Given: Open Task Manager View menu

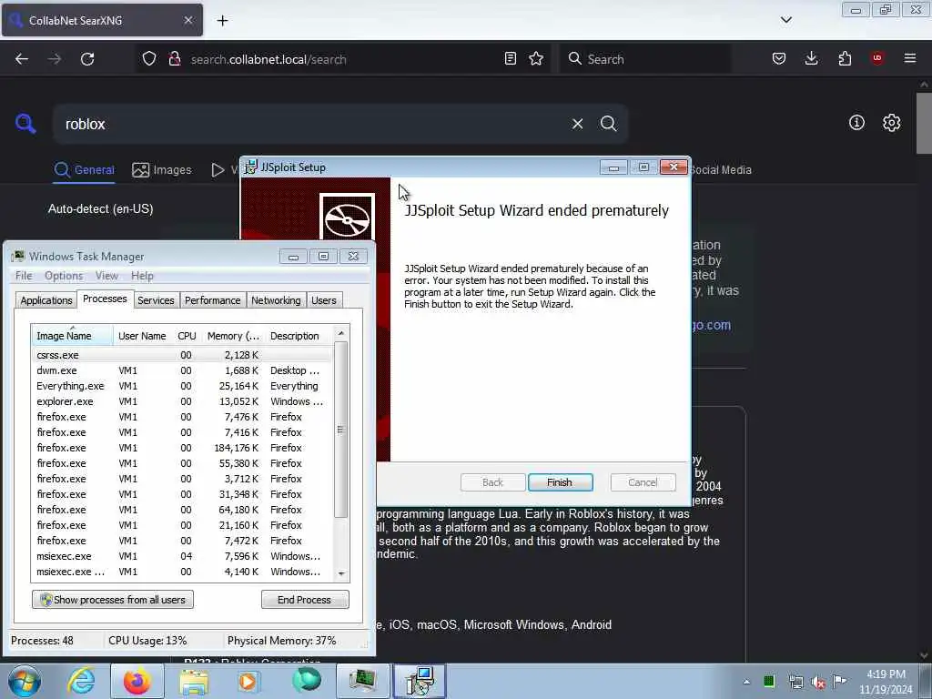Looking at the screenshot, I should click(x=106, y=276).
